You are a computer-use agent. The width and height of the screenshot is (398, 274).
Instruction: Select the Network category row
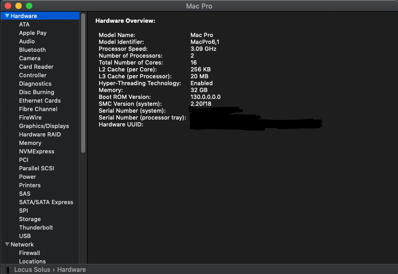[40, 244]
